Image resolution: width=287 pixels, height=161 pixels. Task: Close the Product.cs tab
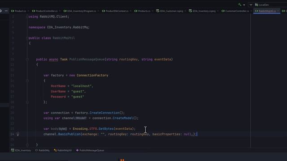[28, 11]
